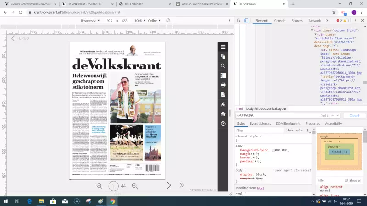Zoom in using the plus magnifier icon

pos(135,186)
